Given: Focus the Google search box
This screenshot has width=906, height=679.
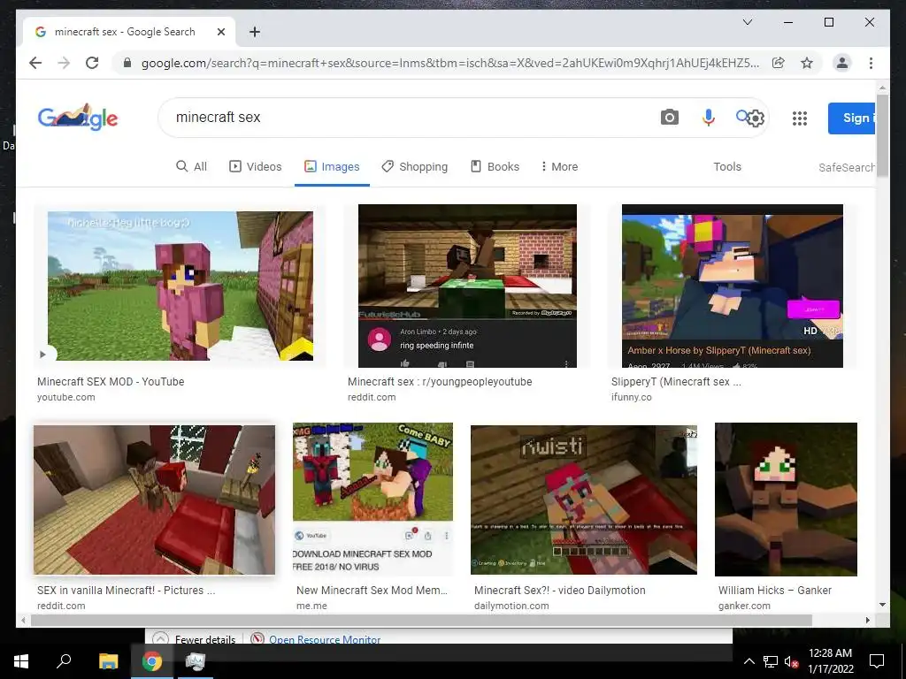Looking at the screenshot, I should point(404,118).
